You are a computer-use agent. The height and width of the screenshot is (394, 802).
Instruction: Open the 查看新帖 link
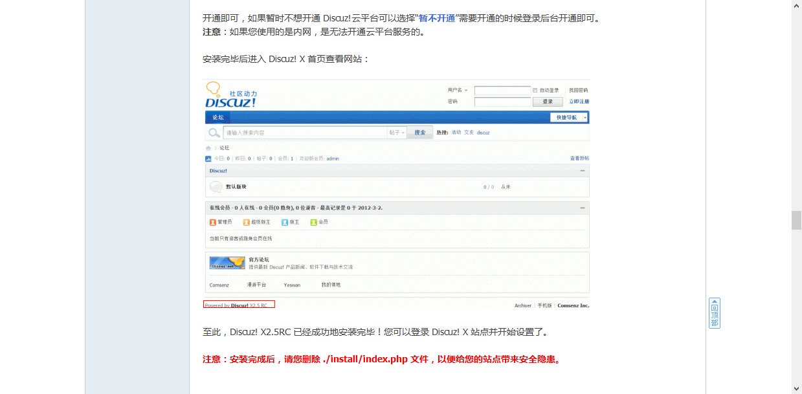pos(579,159)
